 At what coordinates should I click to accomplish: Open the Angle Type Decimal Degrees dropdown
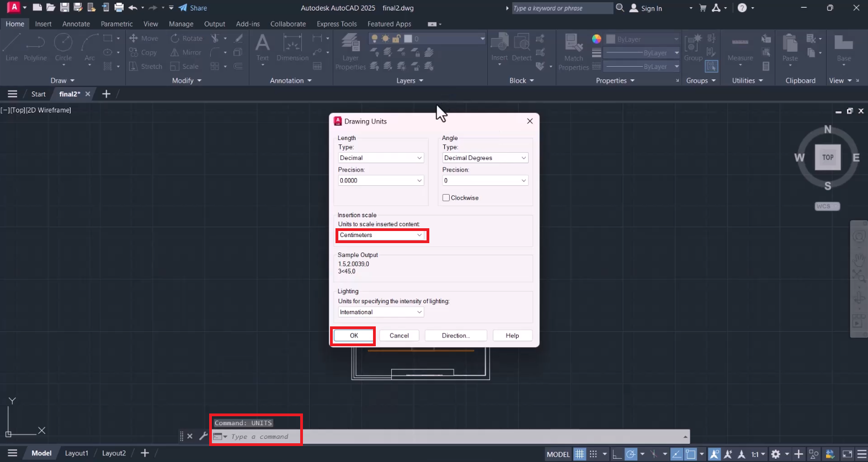485,158
